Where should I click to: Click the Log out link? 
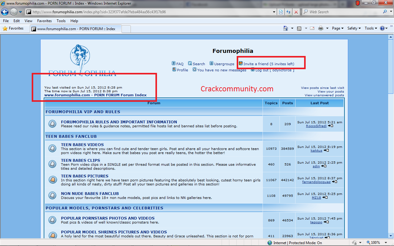tap(275, 70)
